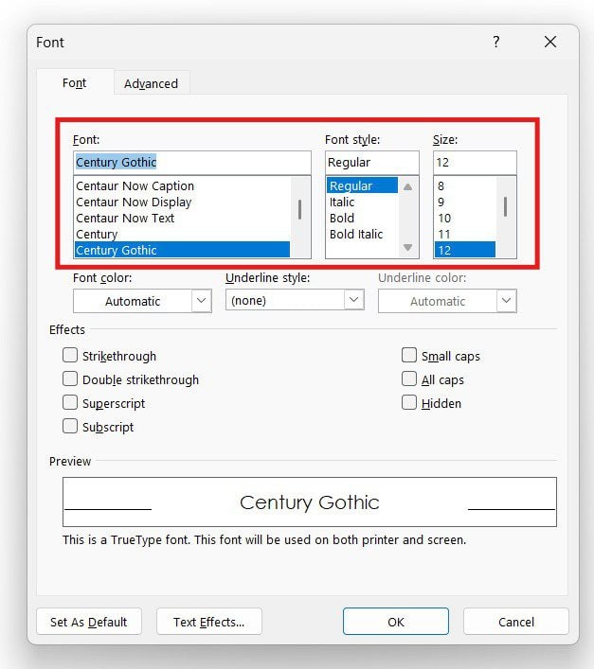Choose Centaur Now Caption from font list
Viewport: 594px width, 669px height.
pyautogui.click(x=182, y=186)
